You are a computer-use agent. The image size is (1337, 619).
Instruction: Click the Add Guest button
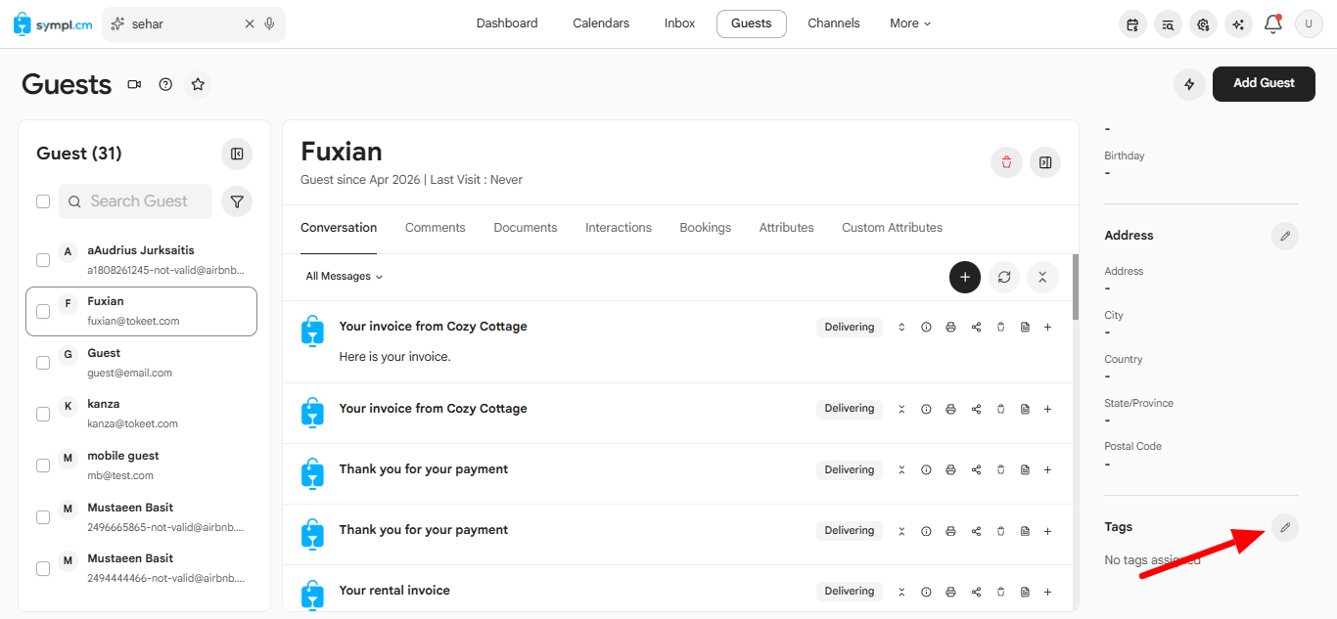coord(1264,84)
